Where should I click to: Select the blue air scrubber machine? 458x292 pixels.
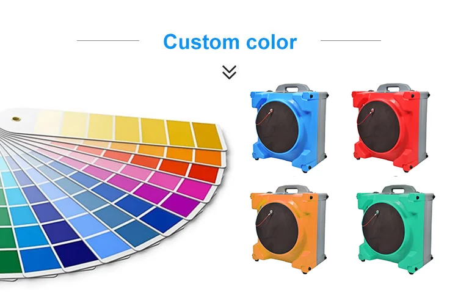point(289,128)
